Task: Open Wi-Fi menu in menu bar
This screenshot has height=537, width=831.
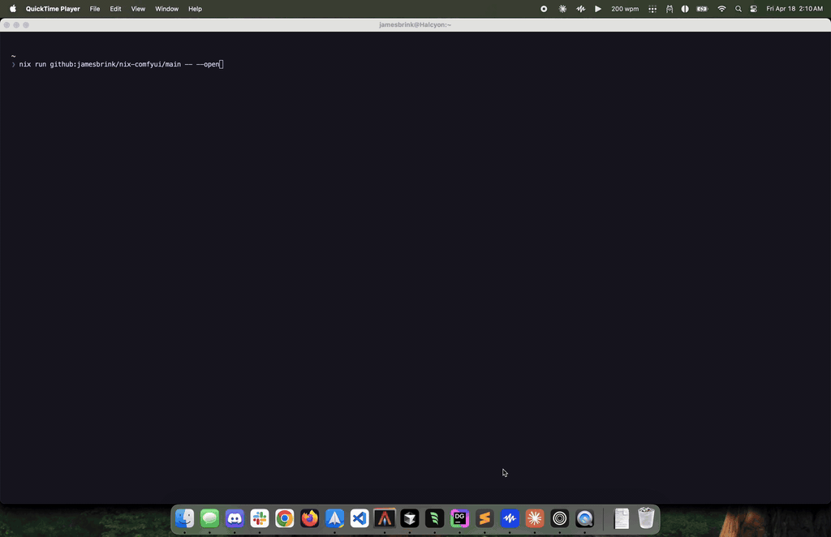Action: 721,9
